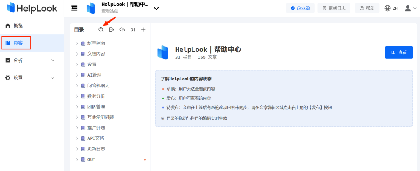Expand the 团队管理 category arrow

point(77,107)
